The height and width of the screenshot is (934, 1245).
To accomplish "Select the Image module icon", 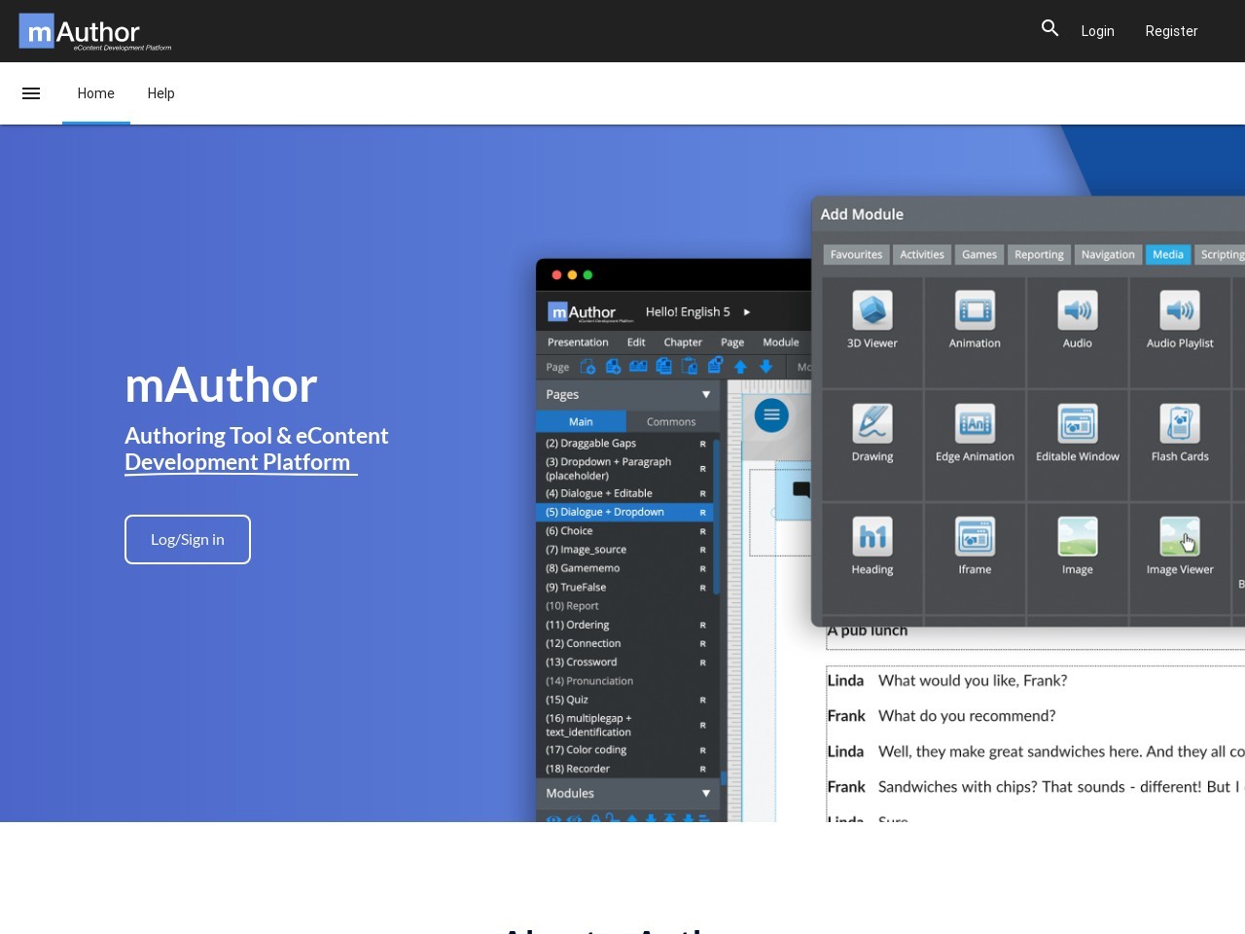I will pyautogui.click(x=1078, y=536).
